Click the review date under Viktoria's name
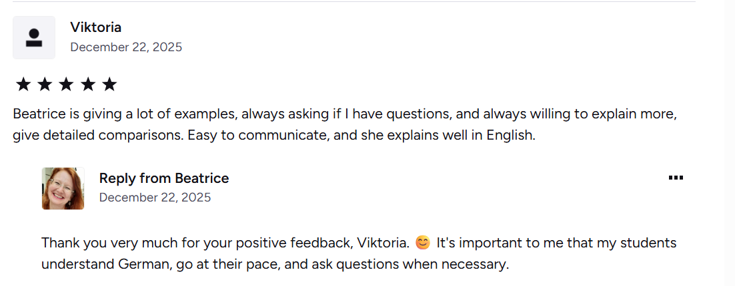Screen dimensions: 735x286 pos(126,47)
